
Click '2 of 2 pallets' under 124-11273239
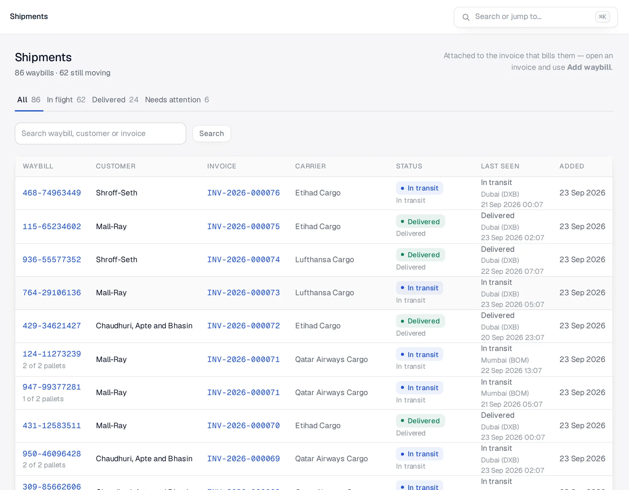click(x=44, y=366)
